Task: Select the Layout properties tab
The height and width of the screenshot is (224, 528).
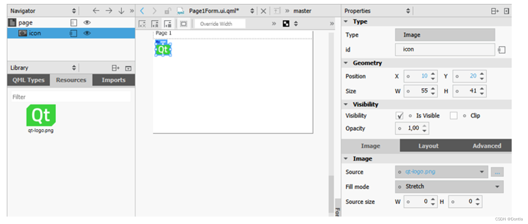Action: [428, 146]
